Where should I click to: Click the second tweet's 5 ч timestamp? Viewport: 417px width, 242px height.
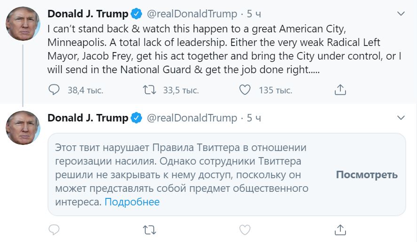pyautogui.click(x=254, y=118)
